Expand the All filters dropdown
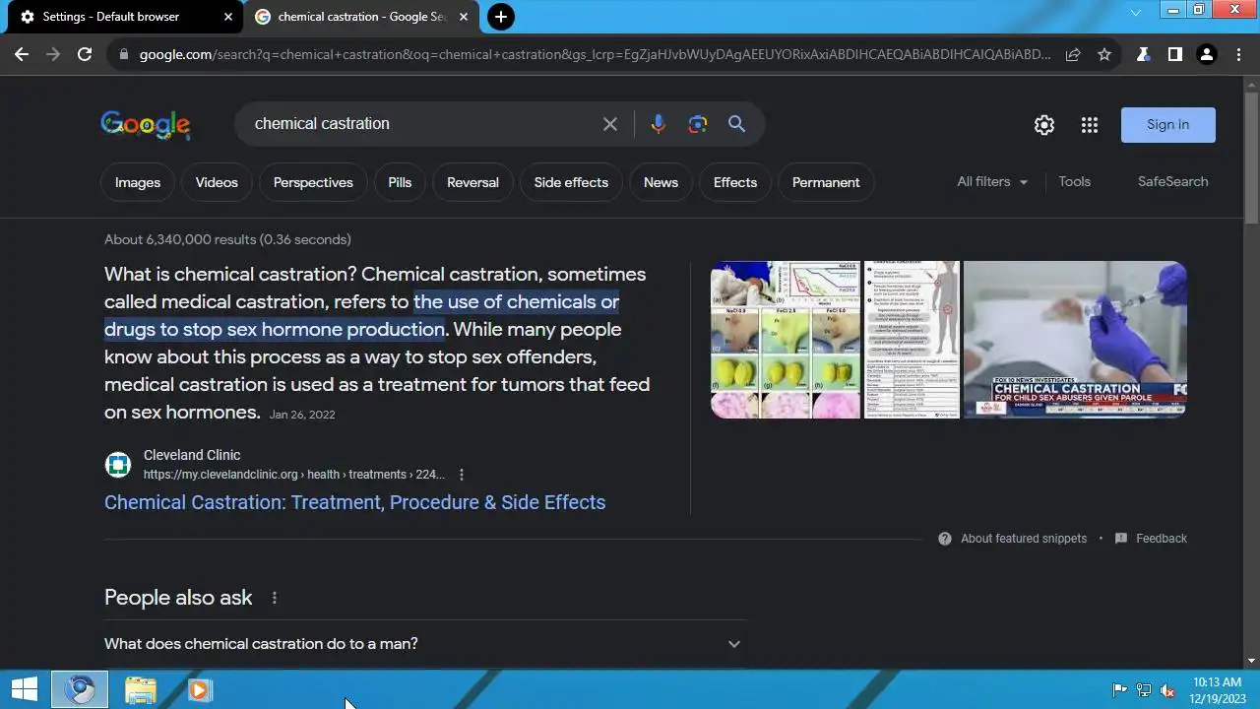1260x709 pixels. [992, 182]
